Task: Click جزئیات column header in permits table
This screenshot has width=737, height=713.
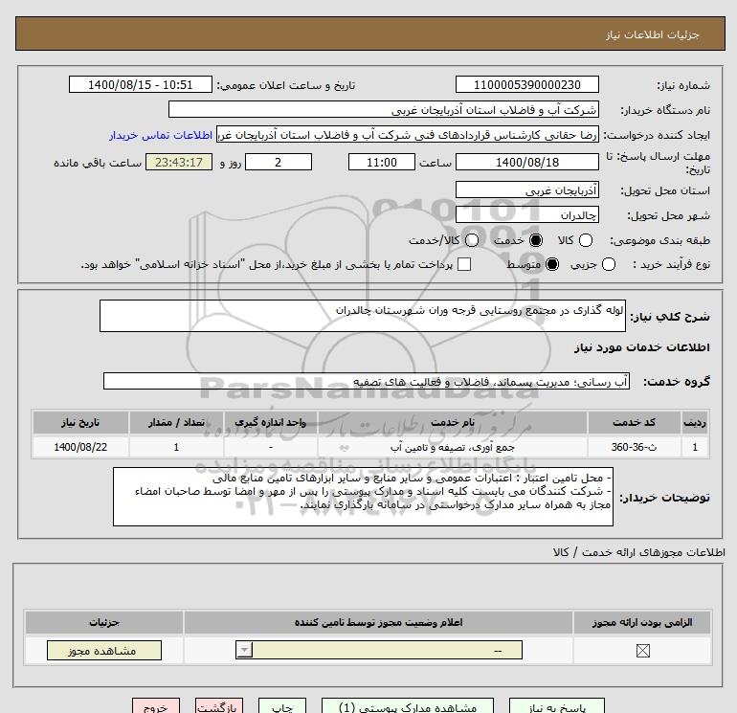Action: [x=104, y=622]
